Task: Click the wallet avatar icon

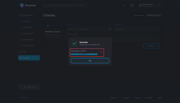Action: pos(140,5)
